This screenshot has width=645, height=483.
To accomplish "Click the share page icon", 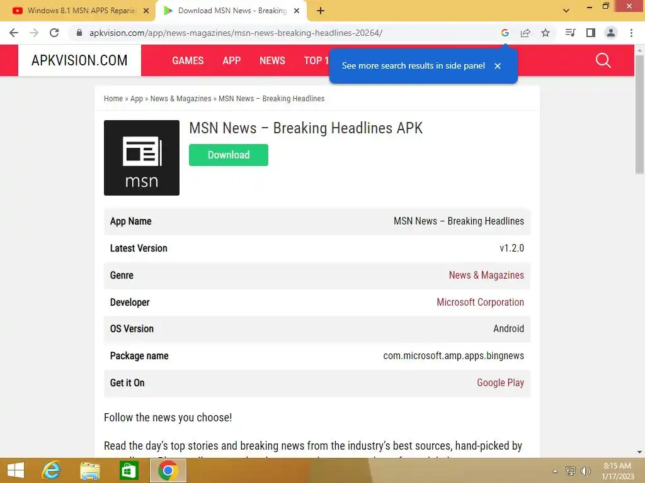I will tap(525, 33).
